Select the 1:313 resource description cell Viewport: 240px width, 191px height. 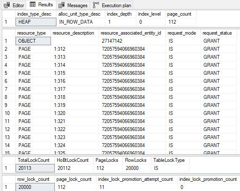(x=75, y=57)
